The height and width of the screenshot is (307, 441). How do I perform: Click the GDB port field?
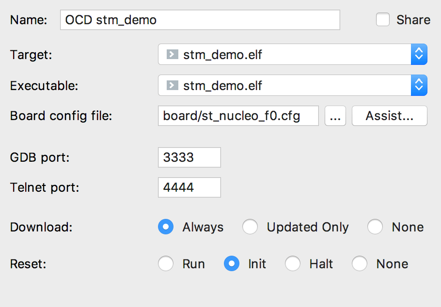coord(189,157)
